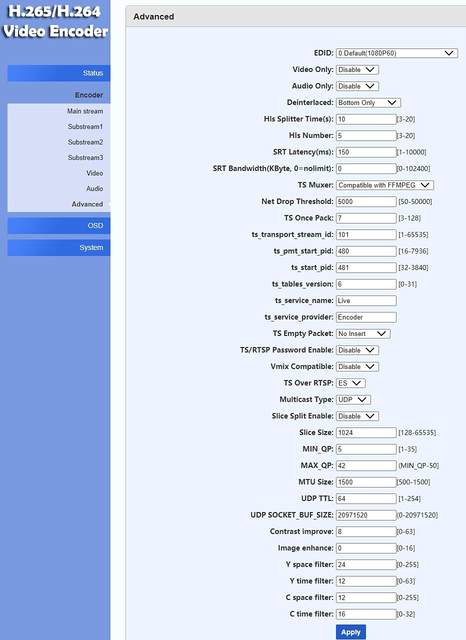Click the SRT Bandwidth input field
Screen dimensions: 466x640
click(x=366, y=168)
